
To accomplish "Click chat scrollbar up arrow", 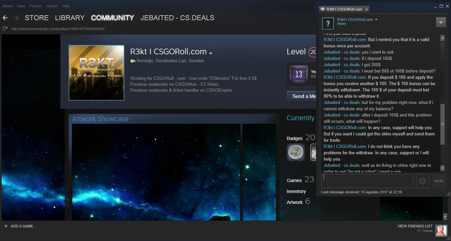I will (x=442, y=38).
